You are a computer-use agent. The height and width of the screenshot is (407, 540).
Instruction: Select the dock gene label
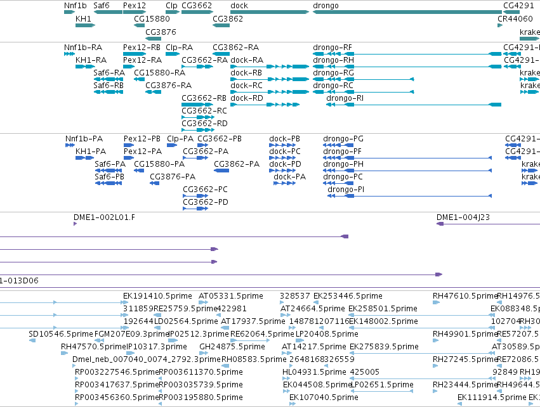tap(239, 6)
